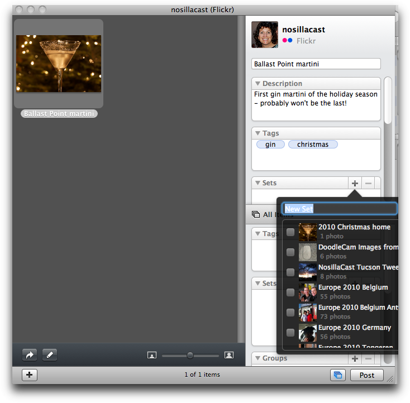
Task: Click the share arrow icon
Action: (x=30, y=355)
